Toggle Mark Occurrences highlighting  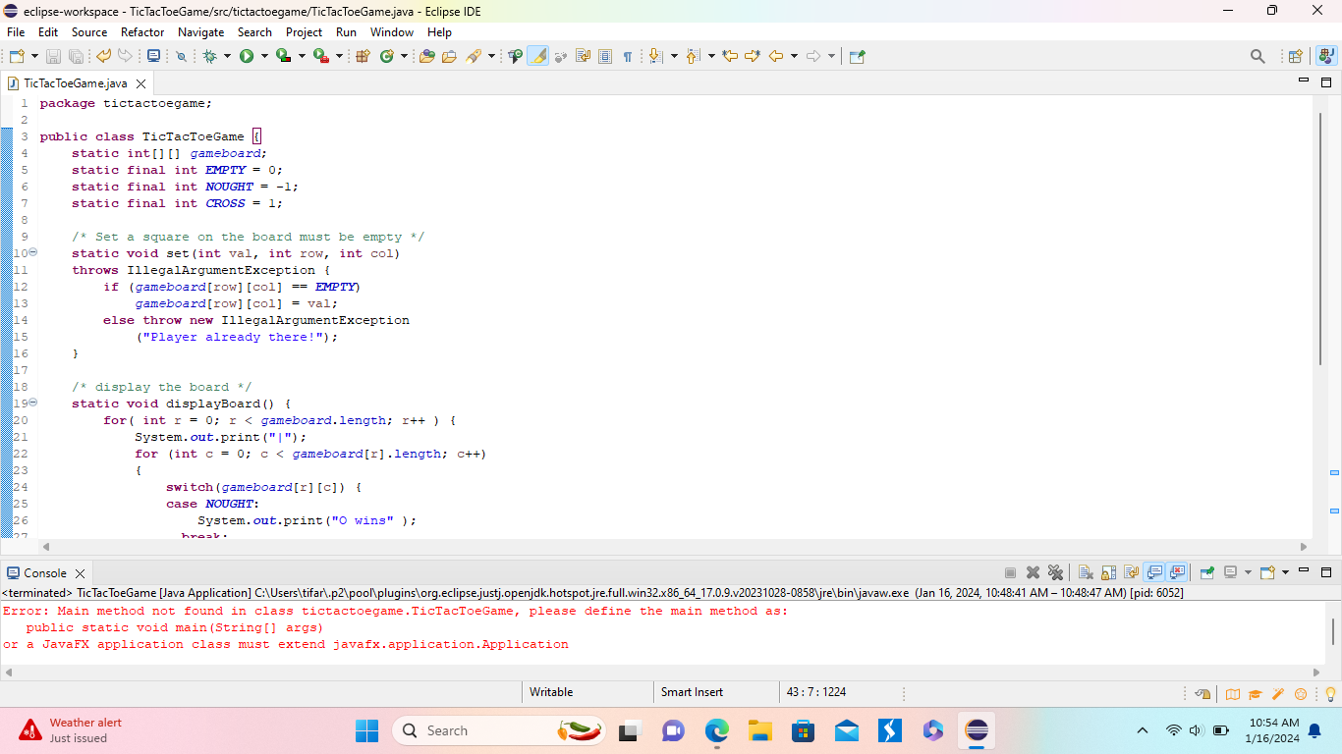tap(538, 56)
